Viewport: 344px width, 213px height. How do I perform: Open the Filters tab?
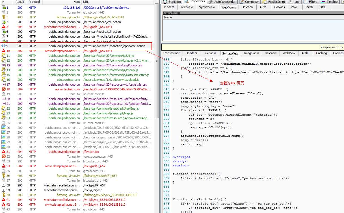pyautogui.click(x=310, y=2)
